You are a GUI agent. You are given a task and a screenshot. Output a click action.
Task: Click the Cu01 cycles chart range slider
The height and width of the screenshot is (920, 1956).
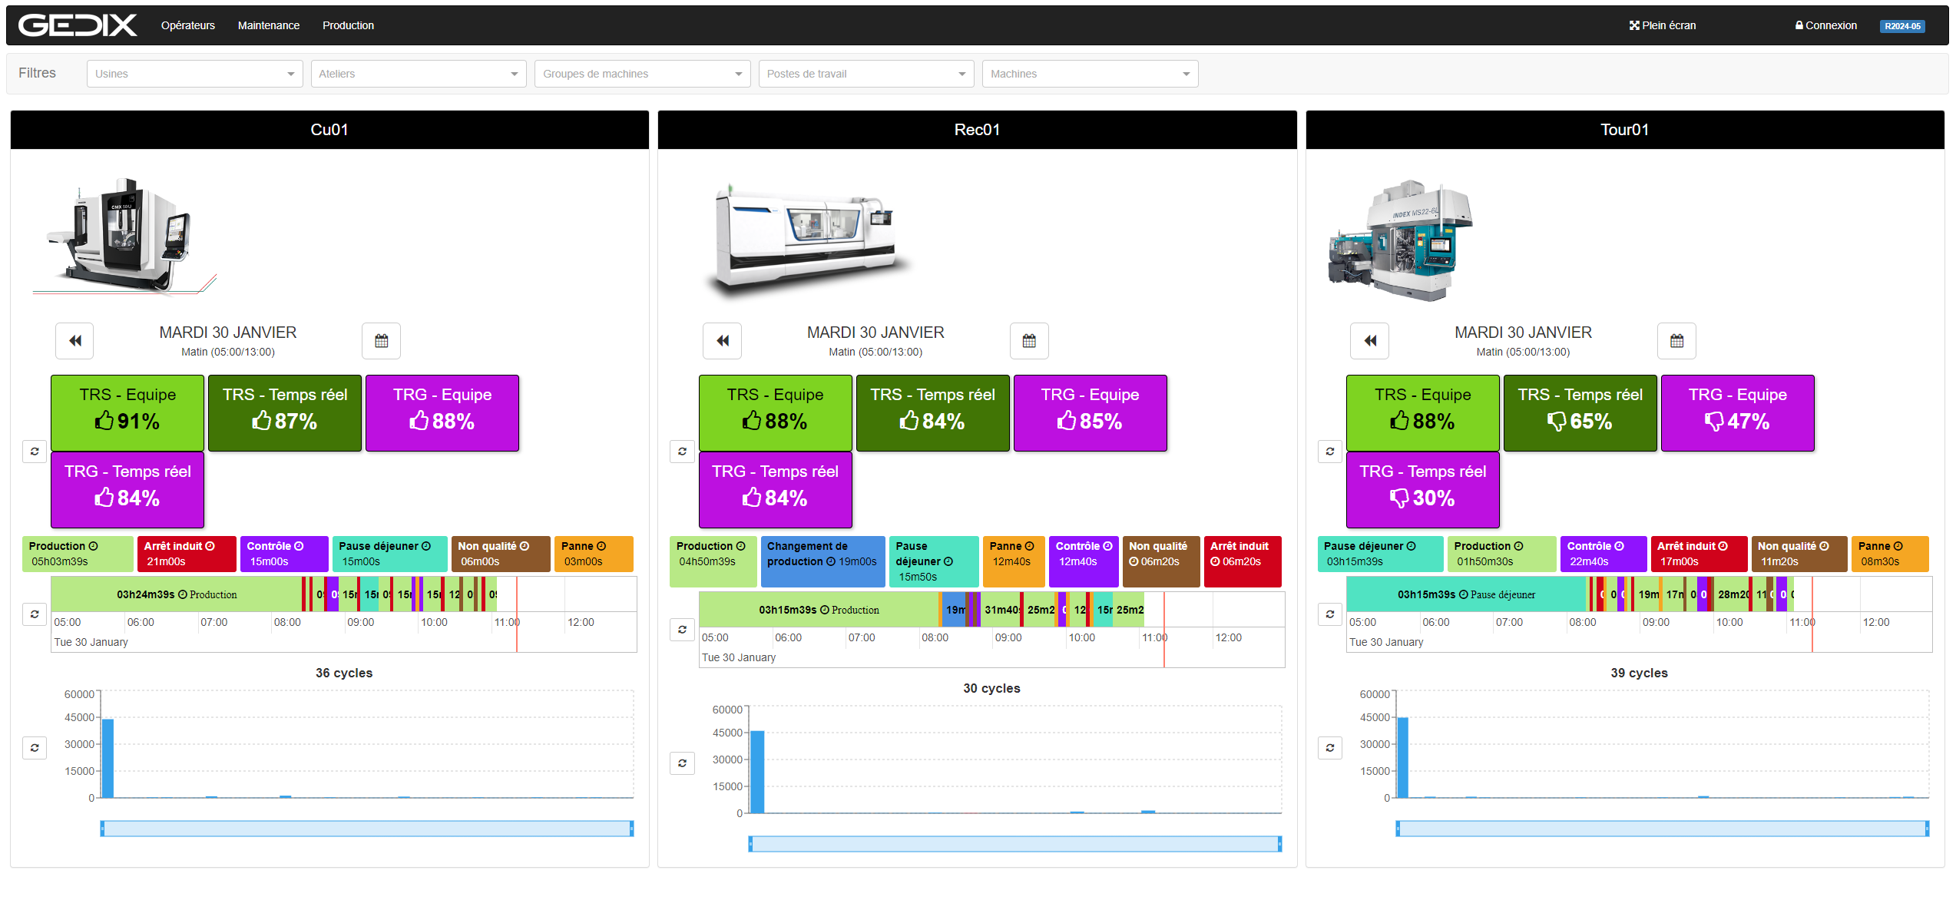pyautogui.click(x=366, y=829)
